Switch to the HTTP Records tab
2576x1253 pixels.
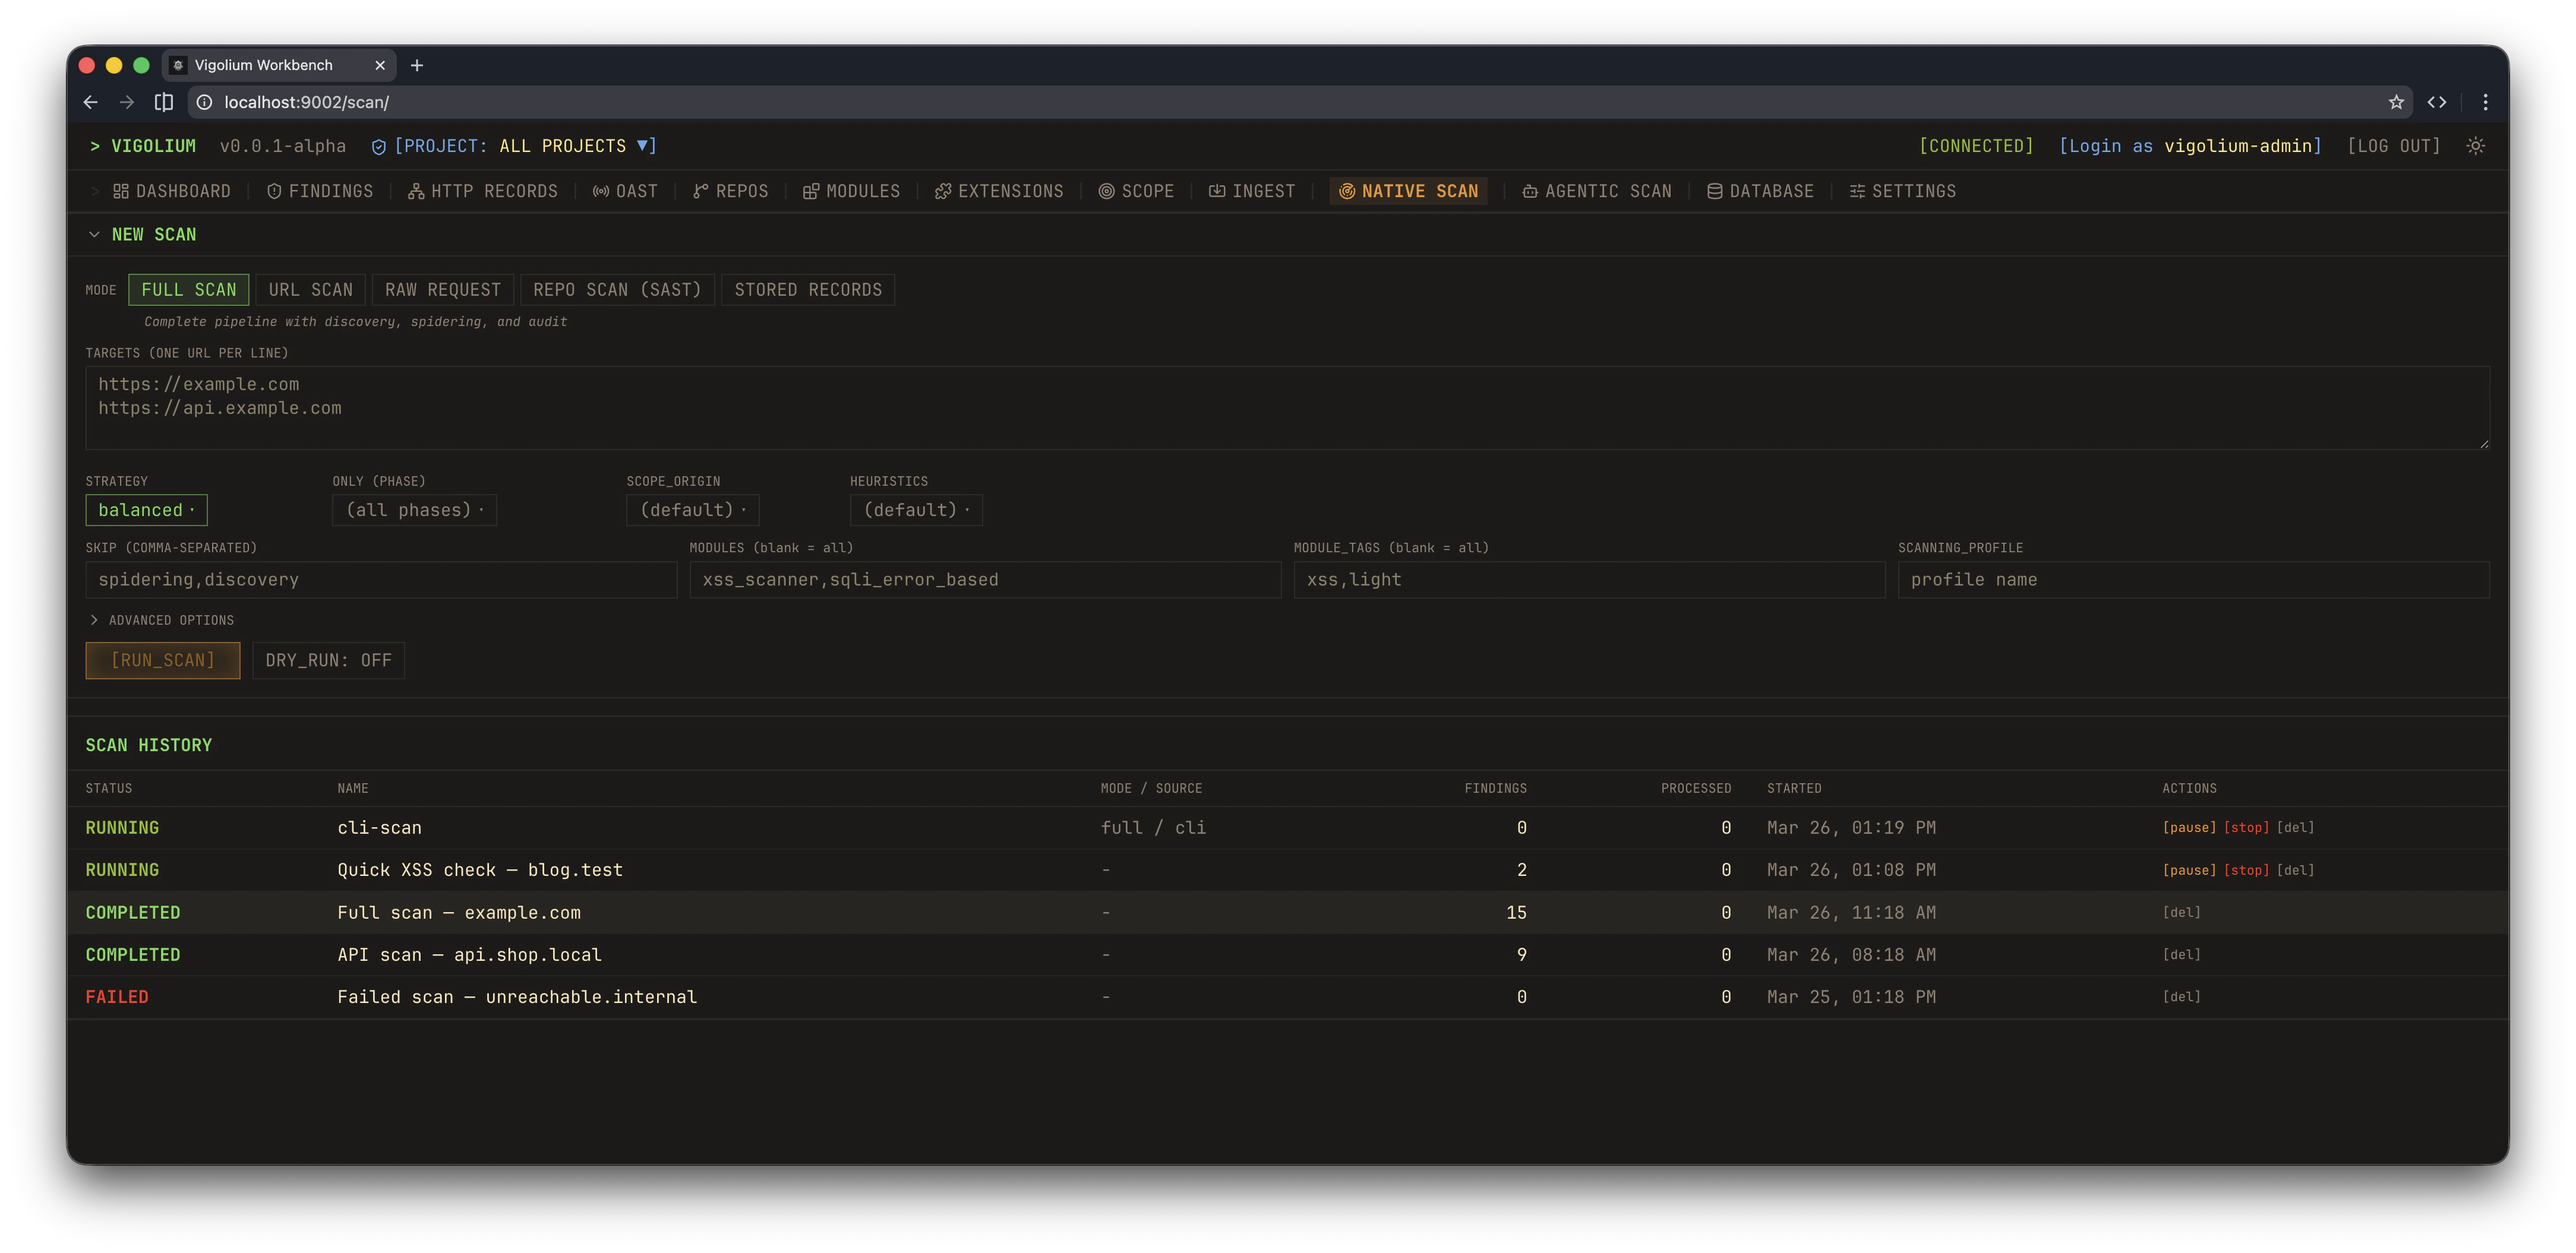pos(483,191)
